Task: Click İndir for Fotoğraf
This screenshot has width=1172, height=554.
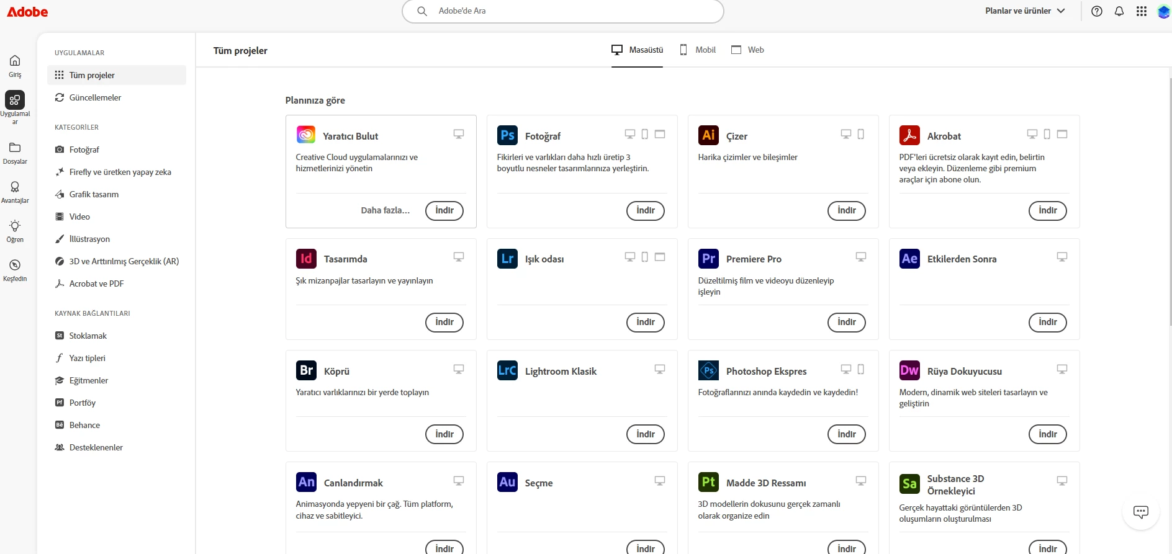Action: 646,210
